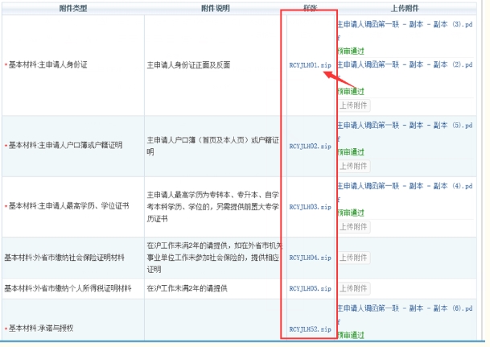
Task: Click 上传附件 button for 户口簿或户籍证明 row
Action: (x=353, y=166)
